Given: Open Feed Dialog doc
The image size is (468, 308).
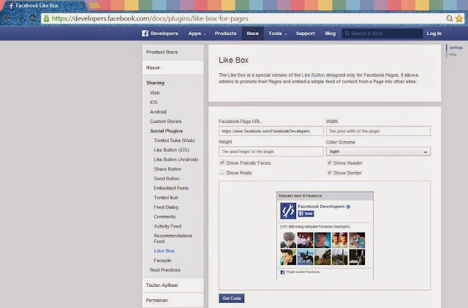Looking at the screenshot, I should [166, 207].
